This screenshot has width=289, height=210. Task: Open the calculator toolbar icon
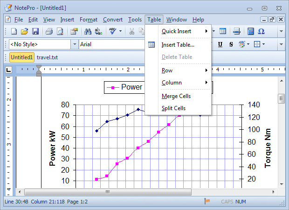250,31
